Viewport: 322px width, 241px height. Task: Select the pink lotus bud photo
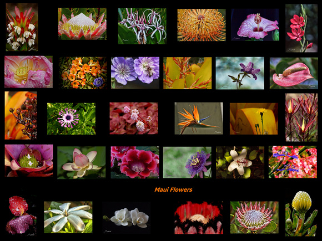(x=81, y=162)
